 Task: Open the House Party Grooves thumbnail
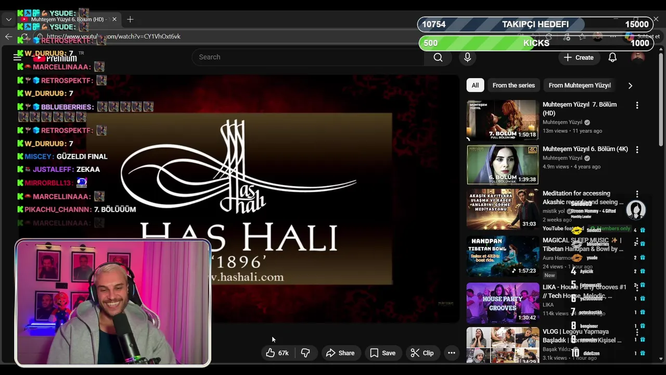pyautogui.click(x=502, y=303)
